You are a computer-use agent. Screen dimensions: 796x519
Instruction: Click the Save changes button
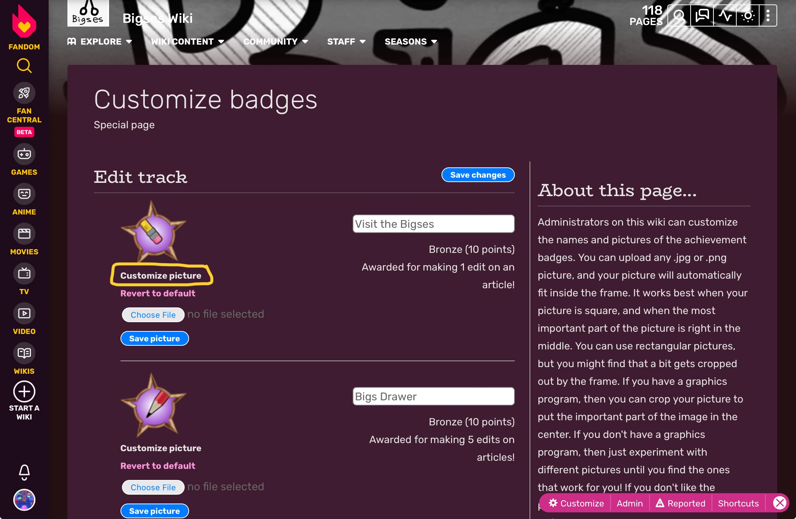477,175
